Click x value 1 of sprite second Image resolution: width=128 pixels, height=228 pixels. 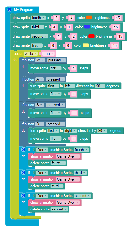58,36
